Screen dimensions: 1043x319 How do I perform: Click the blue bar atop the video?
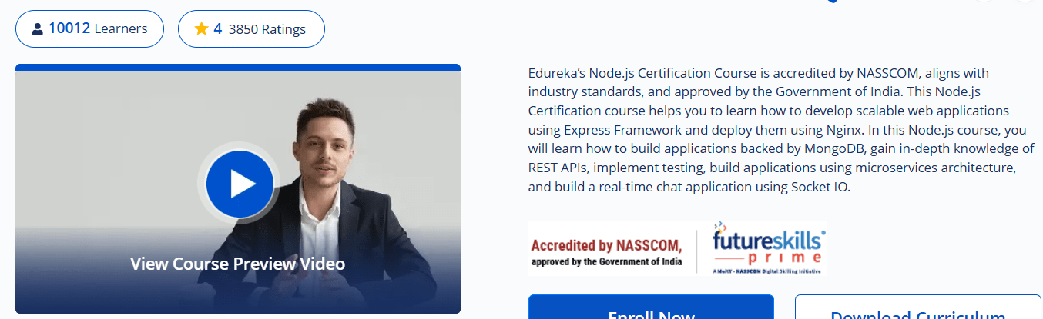point(238,67)
